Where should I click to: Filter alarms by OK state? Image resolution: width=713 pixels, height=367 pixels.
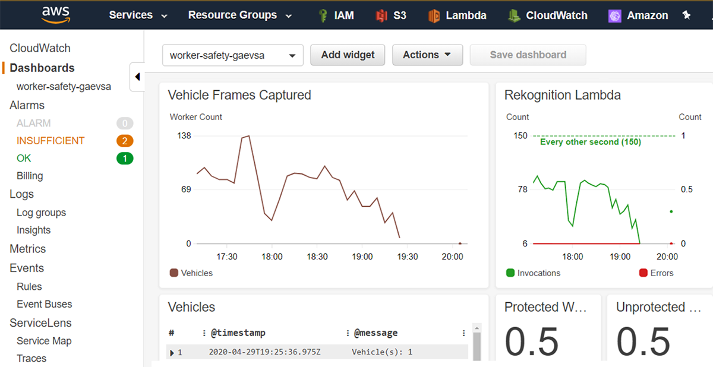24,159
